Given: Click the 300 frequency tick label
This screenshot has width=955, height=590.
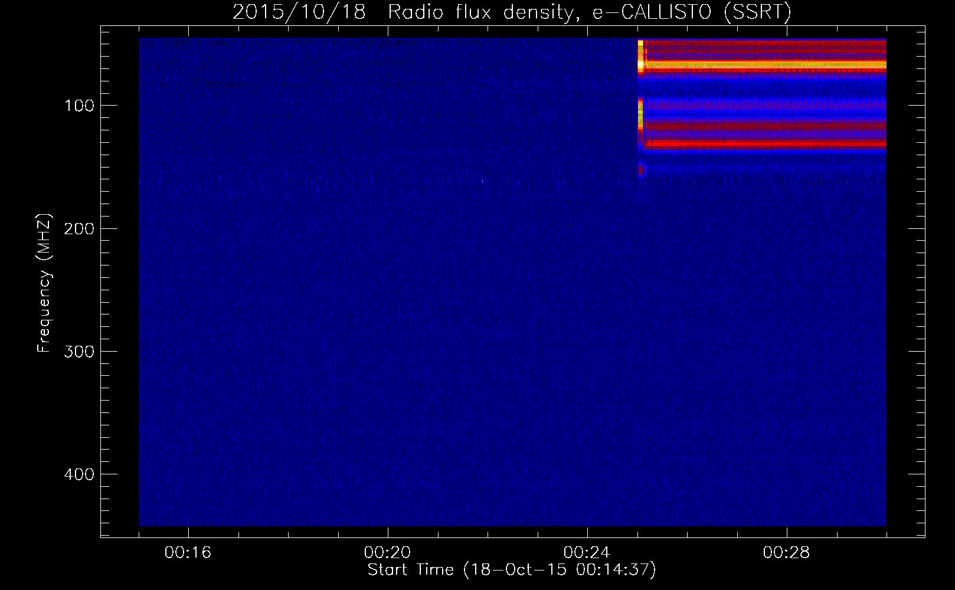Looking at the screenshot, I should [79, 352].
